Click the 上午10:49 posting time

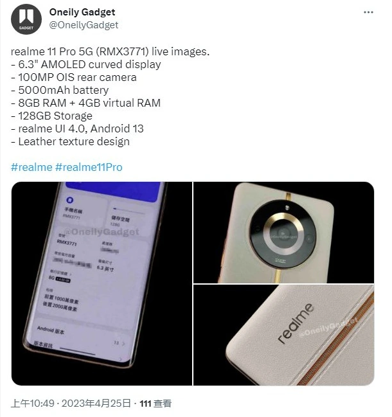(x=33, y=404)
